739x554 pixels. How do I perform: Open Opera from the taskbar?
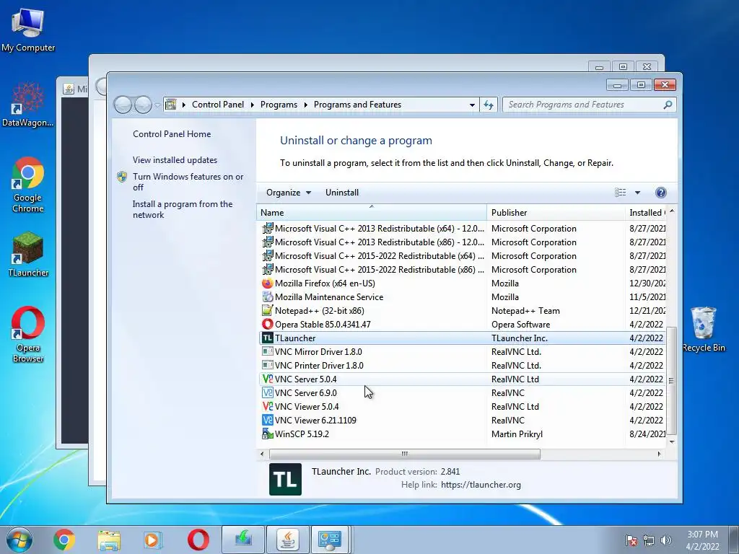click(x=198, y=540)
